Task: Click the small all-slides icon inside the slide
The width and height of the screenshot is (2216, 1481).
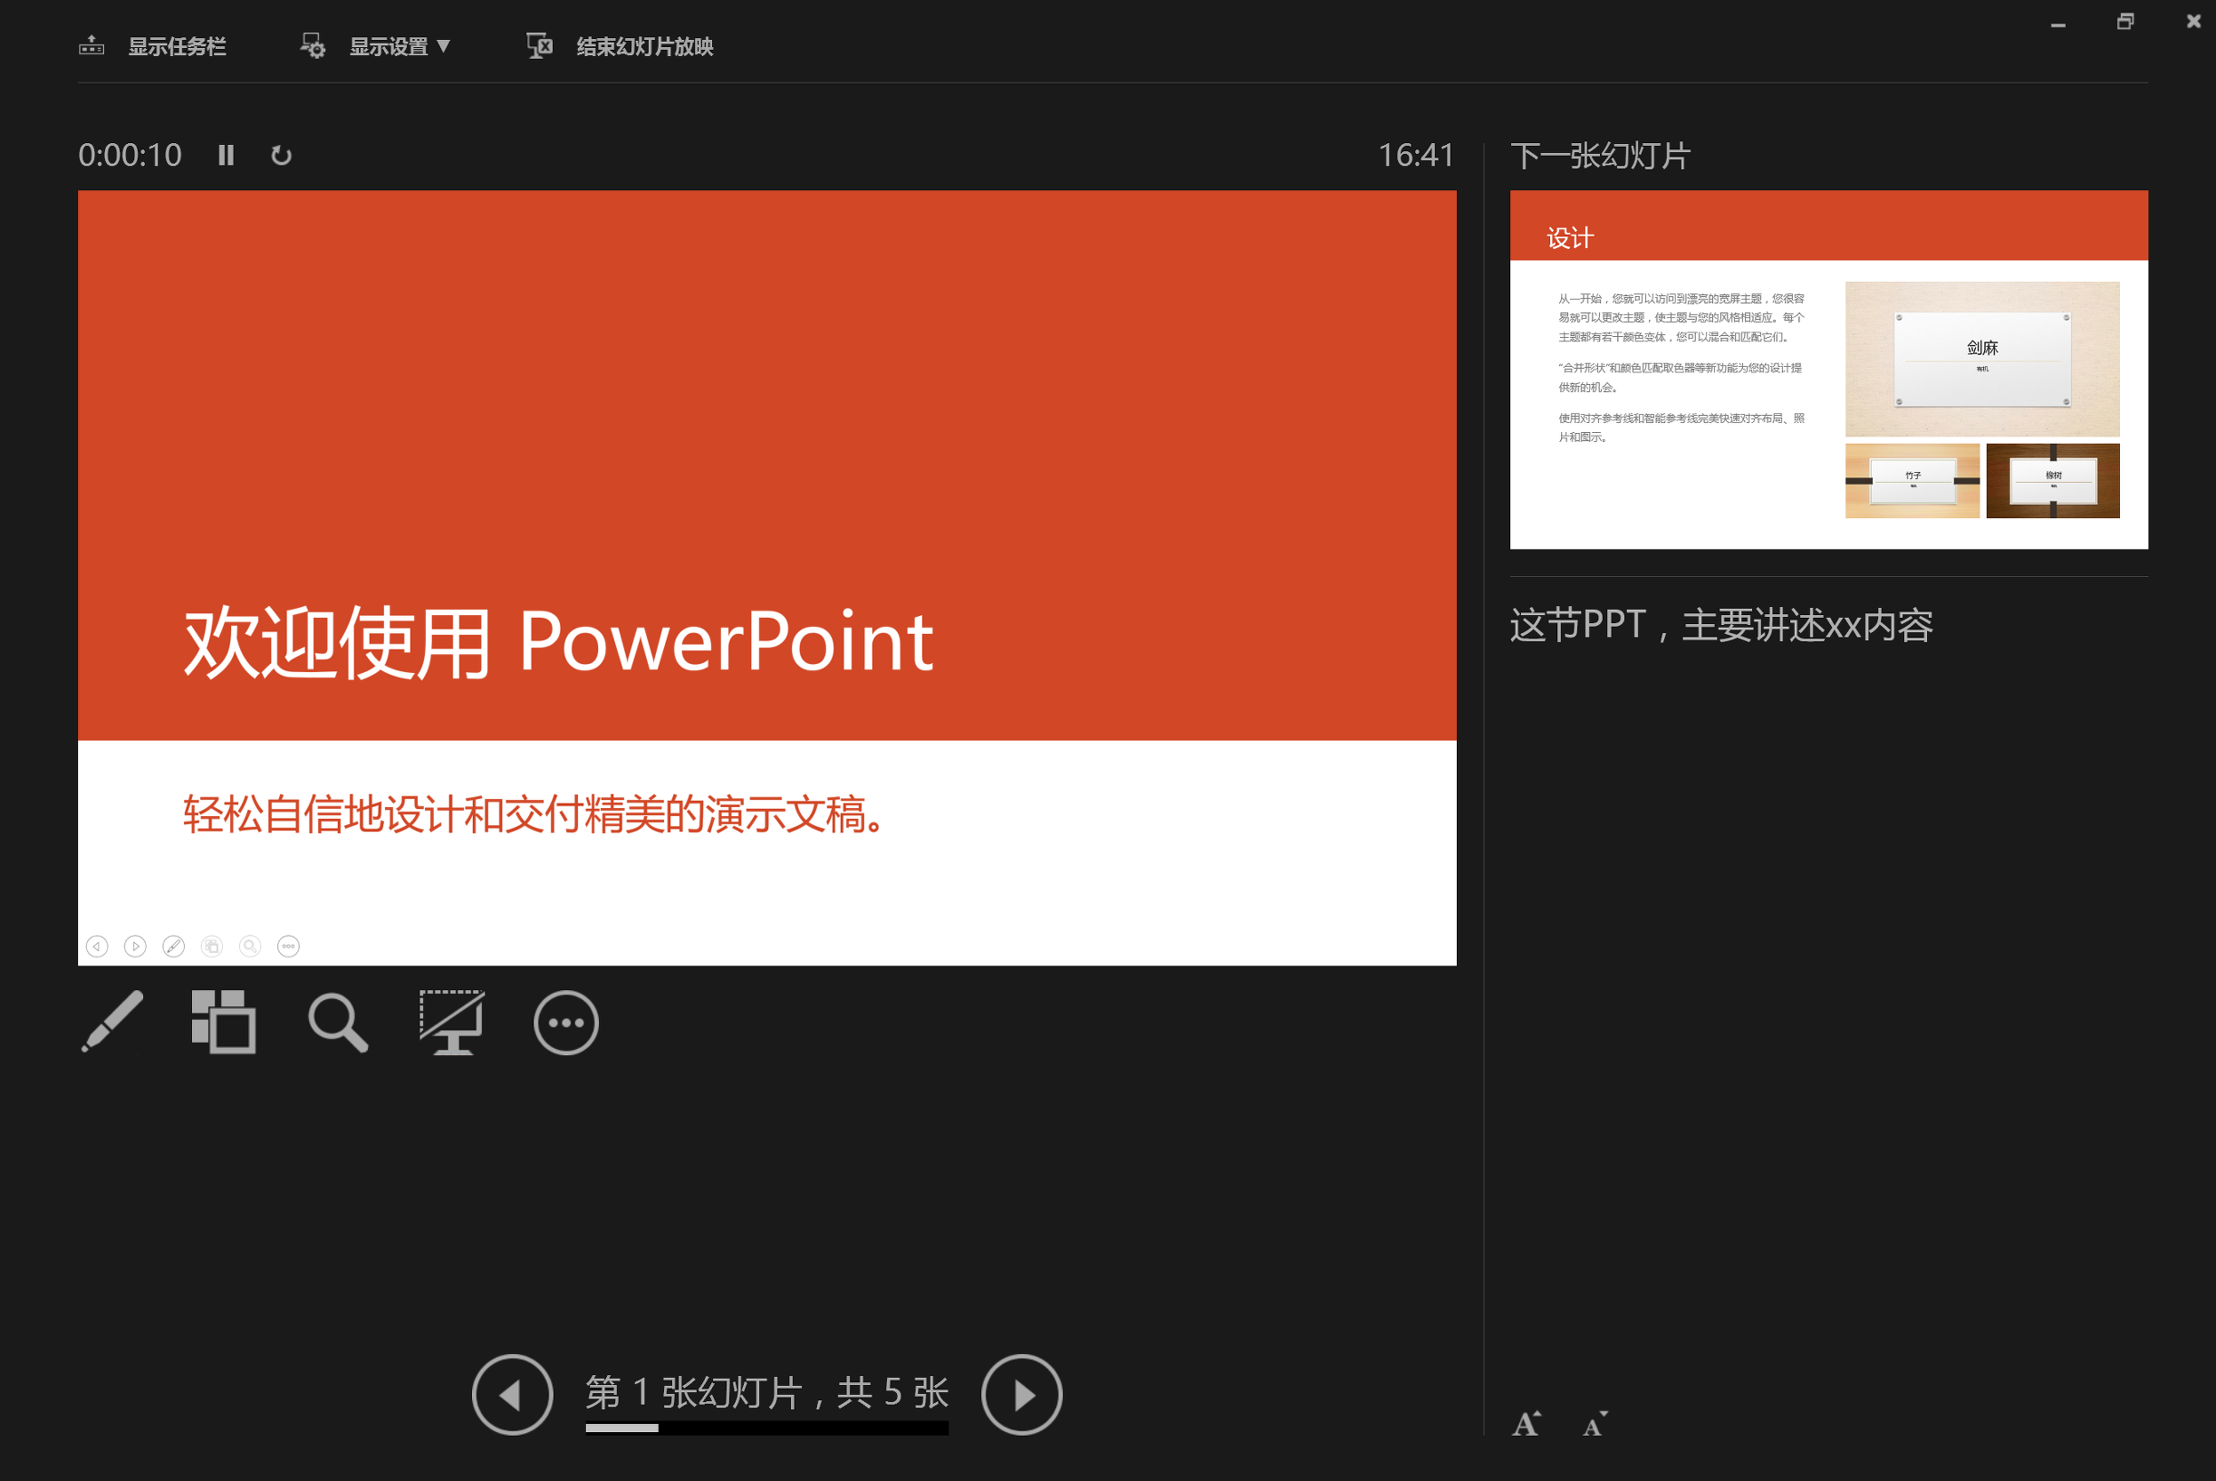Action: 212,946
